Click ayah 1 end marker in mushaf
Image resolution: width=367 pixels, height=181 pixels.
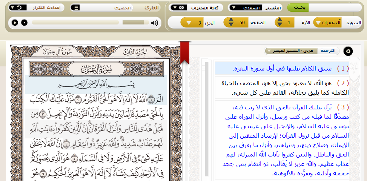pos(151,100)
